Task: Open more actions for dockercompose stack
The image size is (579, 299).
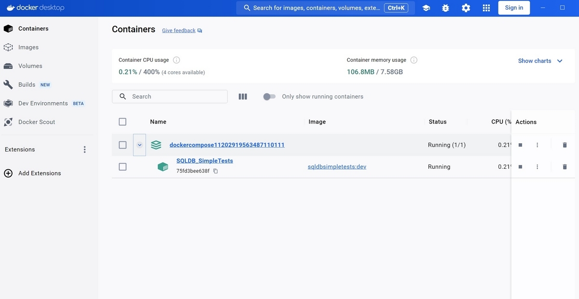Action: click(x=537, y=145)
